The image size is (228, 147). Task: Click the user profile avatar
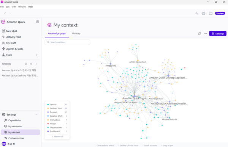[4, 144]
